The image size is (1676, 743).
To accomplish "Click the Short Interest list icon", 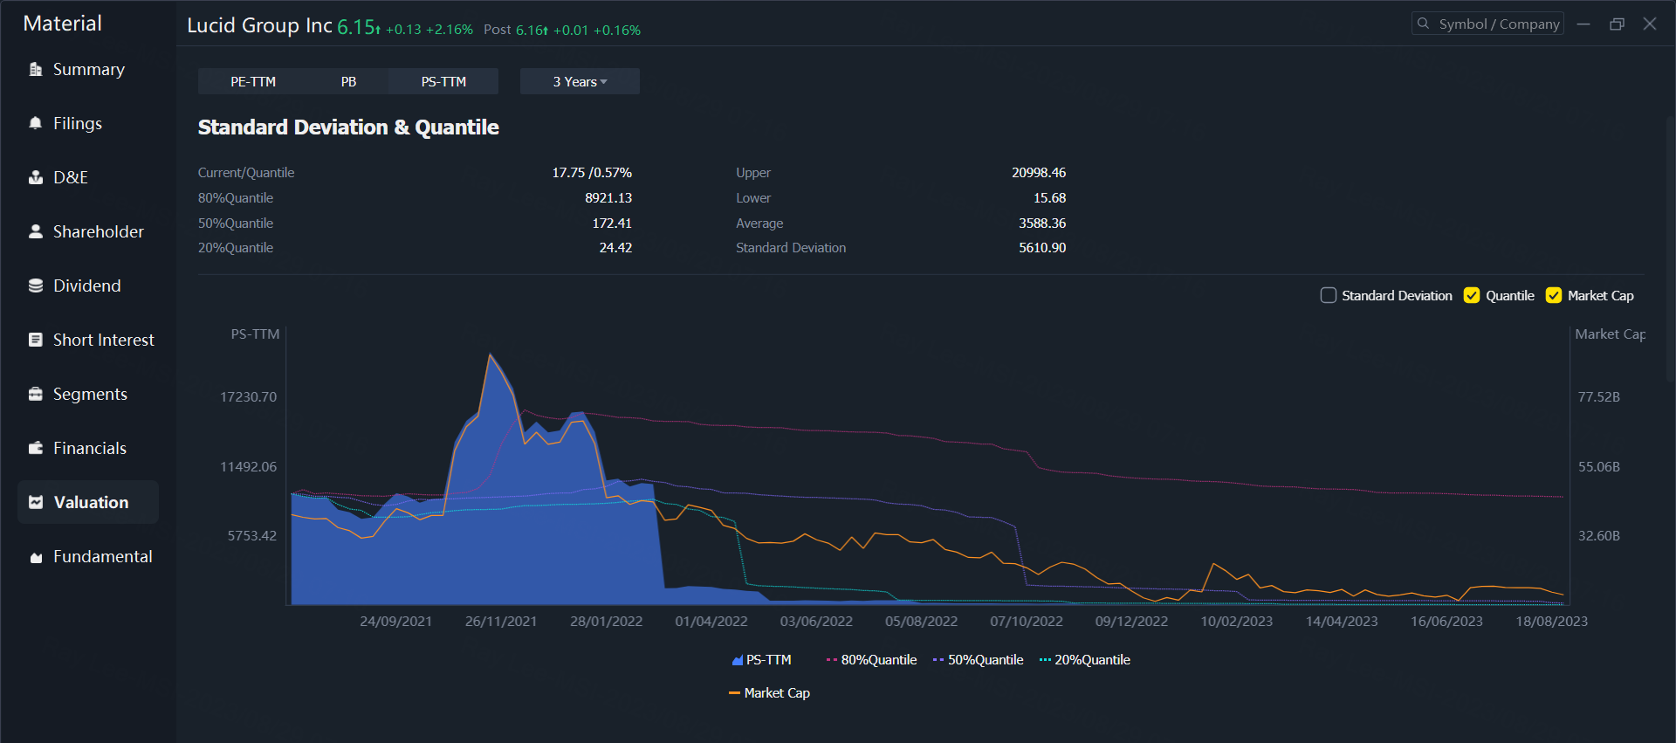I will point(36,340).
